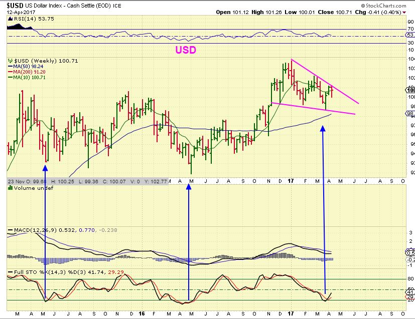Click the High 101.26 value in header
Viewport: 415px width, 319px height.
[266, 12]
